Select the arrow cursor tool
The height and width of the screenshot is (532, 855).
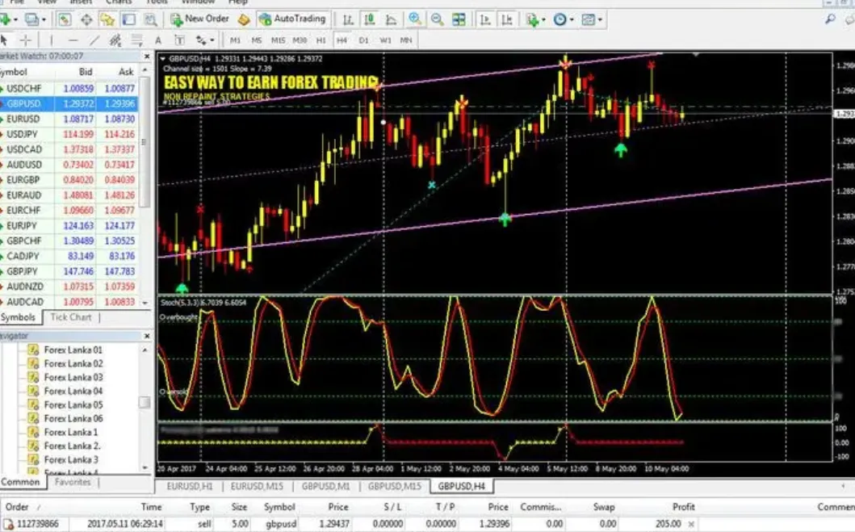[4, 40]
